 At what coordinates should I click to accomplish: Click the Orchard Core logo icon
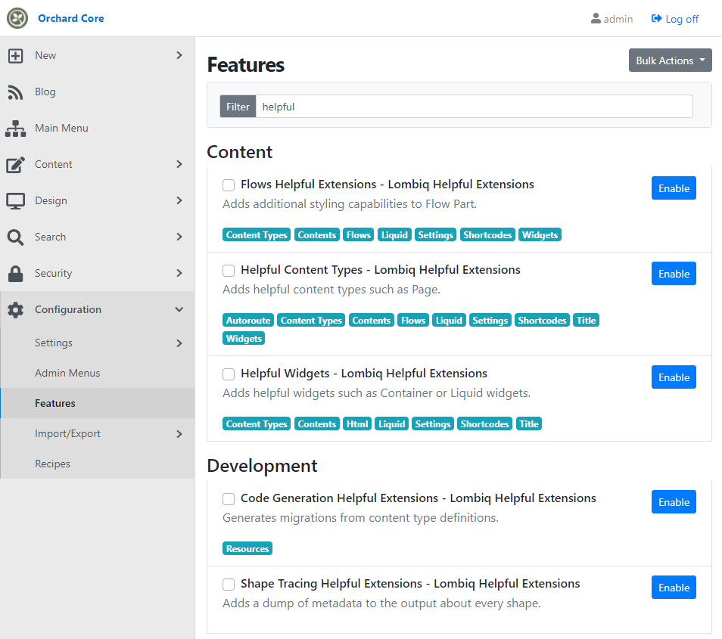17,18
